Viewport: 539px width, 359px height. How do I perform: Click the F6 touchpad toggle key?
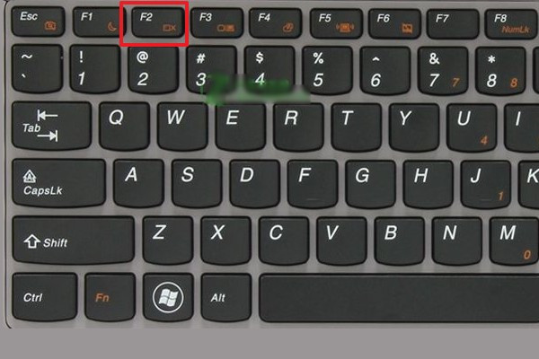point(394,23)
